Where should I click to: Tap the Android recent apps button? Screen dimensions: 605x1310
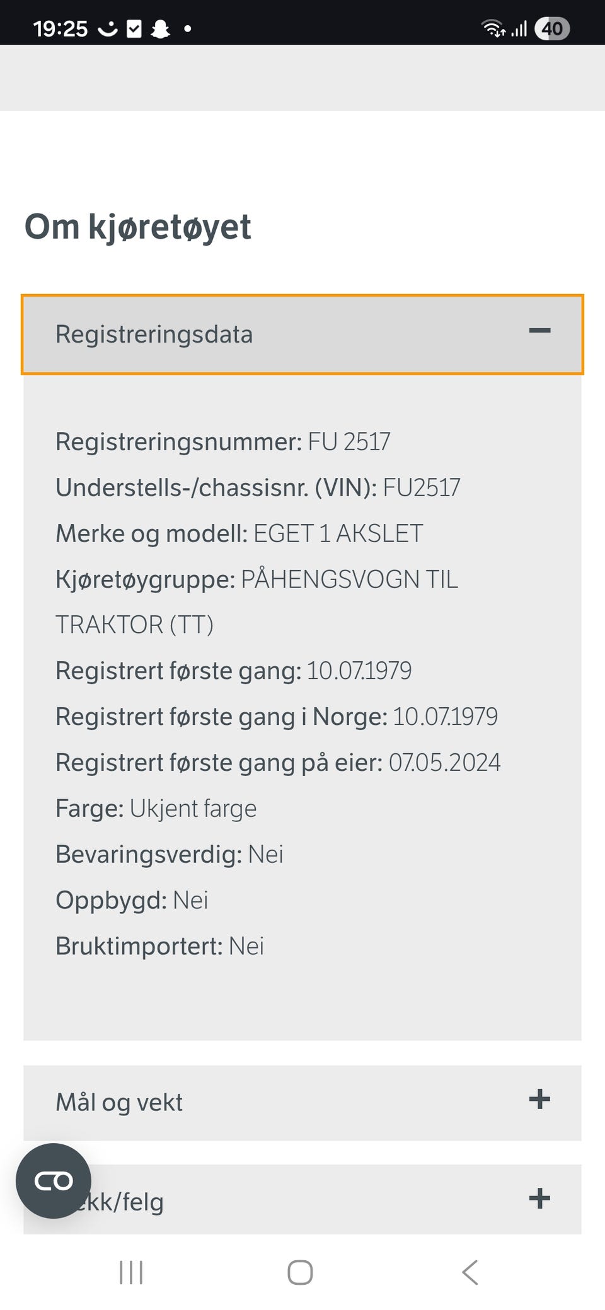(131, 1273)
